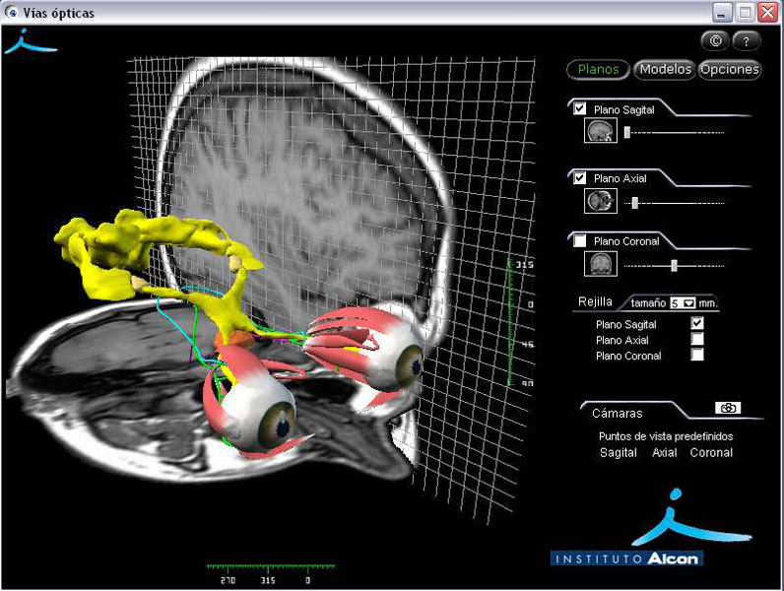Click the small blue logo top-left
Image resolution: width=784 pixels, height=591 pixels.
[30, 41]
